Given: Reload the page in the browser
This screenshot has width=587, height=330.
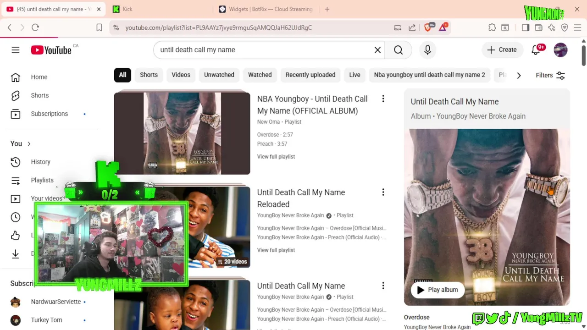Looking at the screenshot, I should click(35, 27).
